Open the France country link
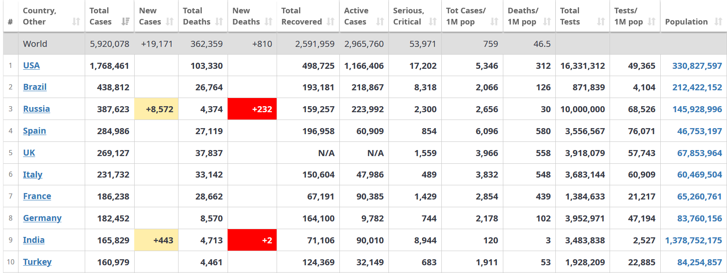Image resolution: width=727 pixels, height=273 pixels. 37,196
